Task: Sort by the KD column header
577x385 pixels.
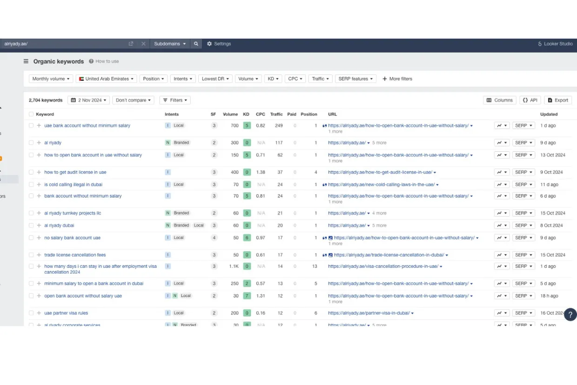Action: point(246,115)
